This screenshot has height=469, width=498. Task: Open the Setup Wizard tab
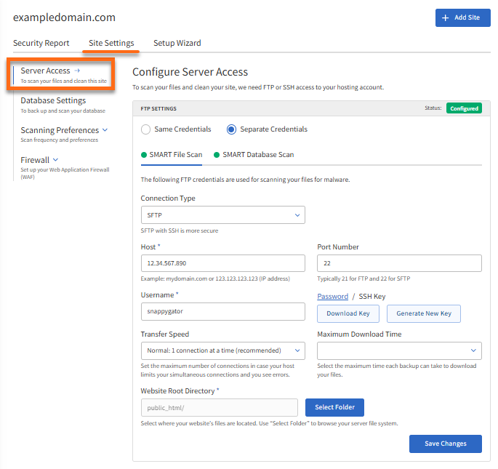click(177, 43)
